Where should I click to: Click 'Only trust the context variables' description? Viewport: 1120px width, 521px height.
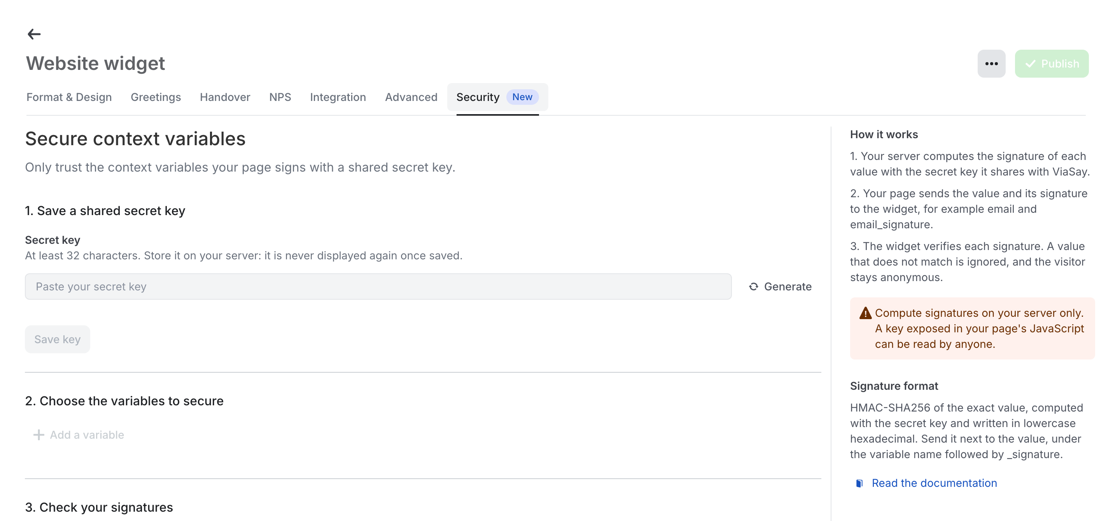[x=240, y=167]
